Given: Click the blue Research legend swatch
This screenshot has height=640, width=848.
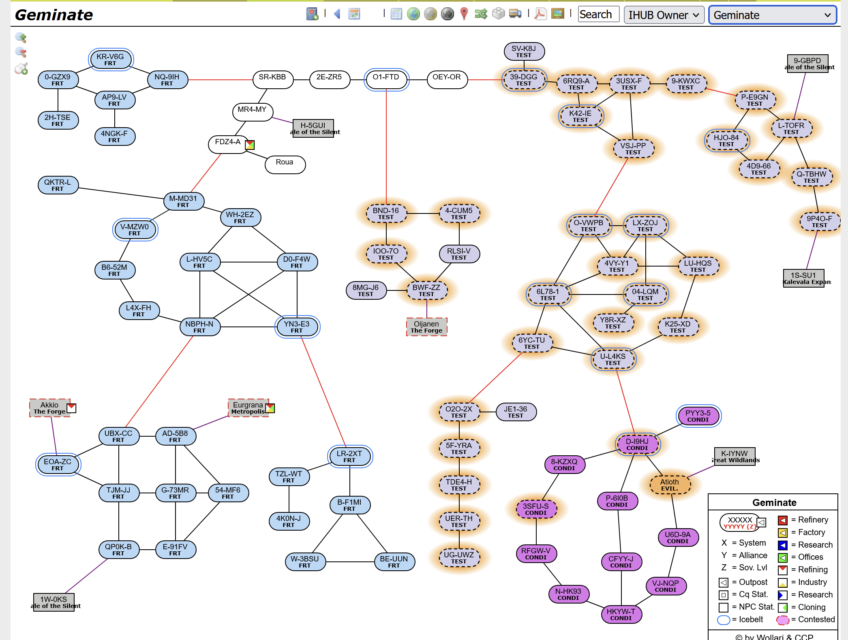Looking at the screenshot, I should 783,545.
